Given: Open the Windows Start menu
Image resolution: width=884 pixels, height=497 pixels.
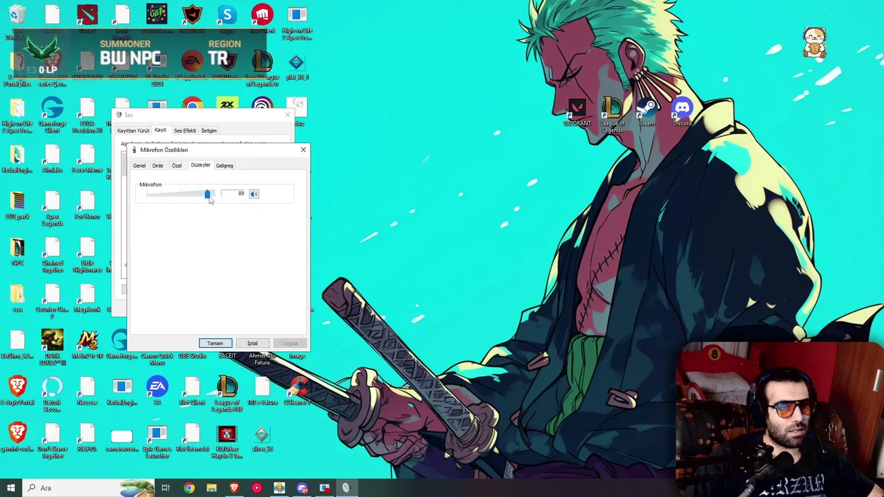Looking at the screenshot, I should [x=10, y=488].
